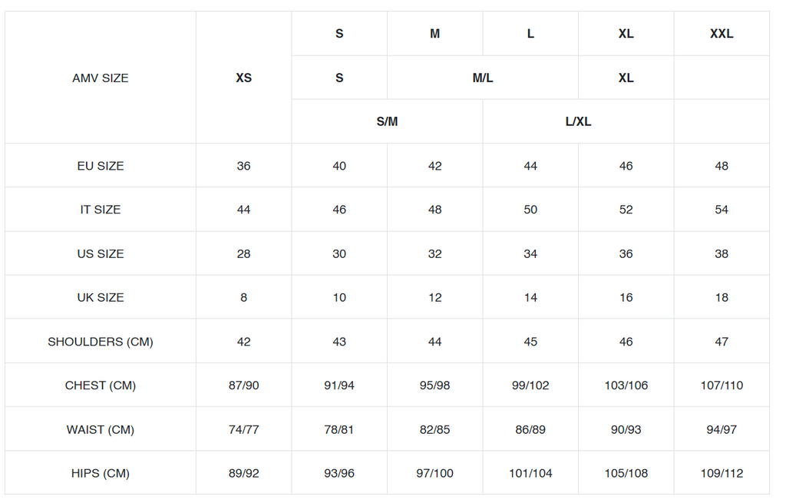Click the SHOULDERS (CM) row label

[x=101, y=342]
